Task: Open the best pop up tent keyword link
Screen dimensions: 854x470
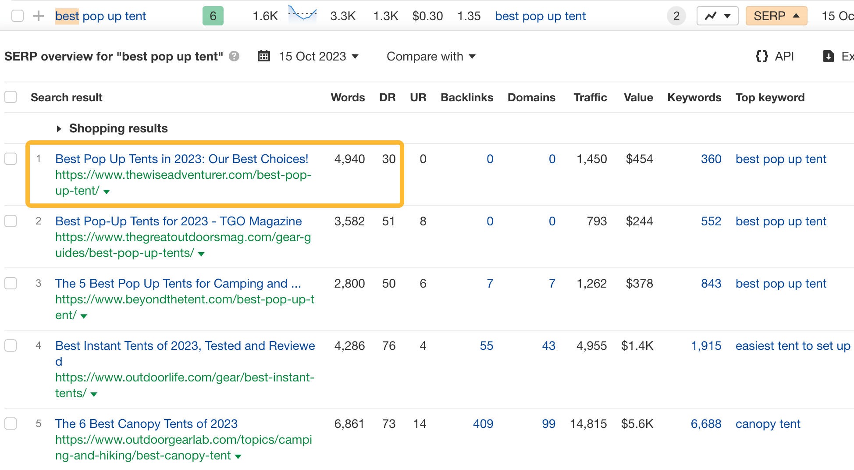Action: pos(540,16)
